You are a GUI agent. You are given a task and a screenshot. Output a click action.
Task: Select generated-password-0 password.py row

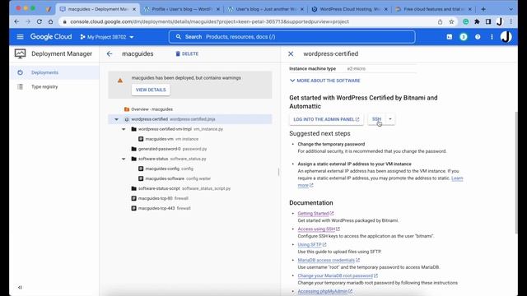click(x=190, y=149)
